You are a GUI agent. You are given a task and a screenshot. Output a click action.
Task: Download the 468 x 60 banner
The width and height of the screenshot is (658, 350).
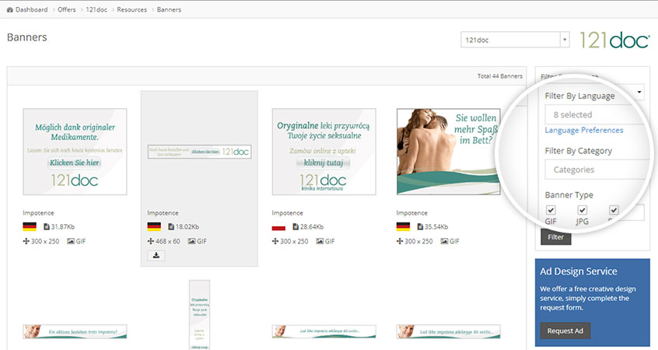click(156, 255)
